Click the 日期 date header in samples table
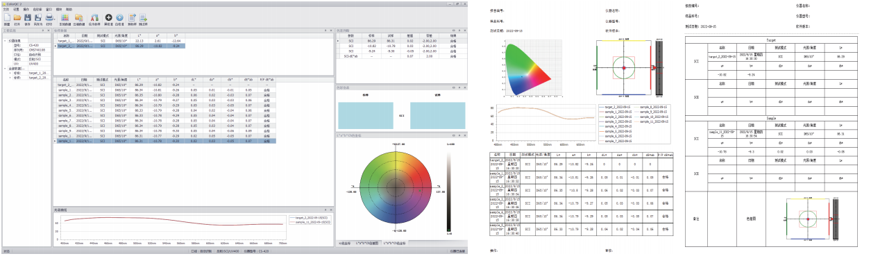This screenshot has height=263, width=871. tap(84, 79)
